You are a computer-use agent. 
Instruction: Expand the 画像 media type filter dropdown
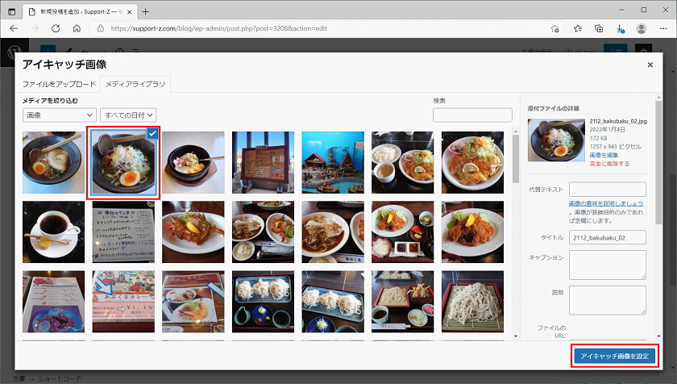tap(59, 115)
